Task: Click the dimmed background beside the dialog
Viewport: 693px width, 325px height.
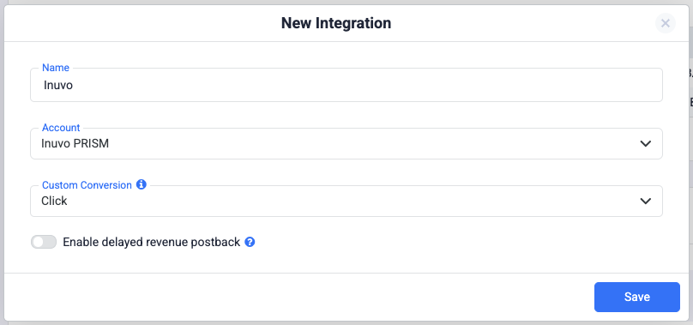Action: 690,177
